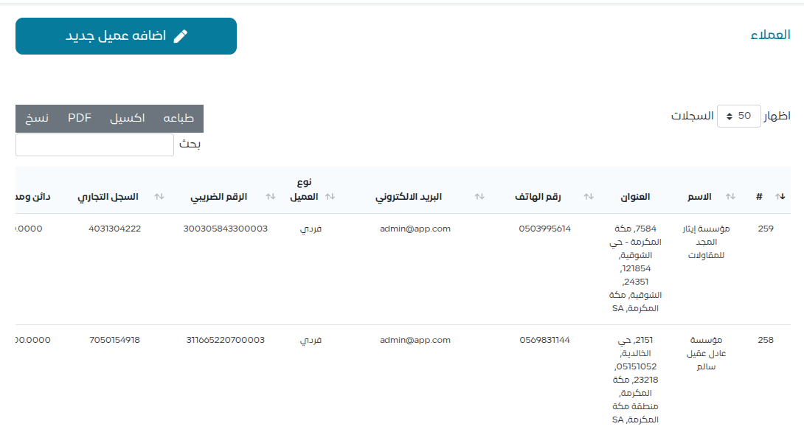The height and width of the screenshot is (435, 804).
Task: Click sort arrows beside السجل التجاري header
Action: pos(159,197)
